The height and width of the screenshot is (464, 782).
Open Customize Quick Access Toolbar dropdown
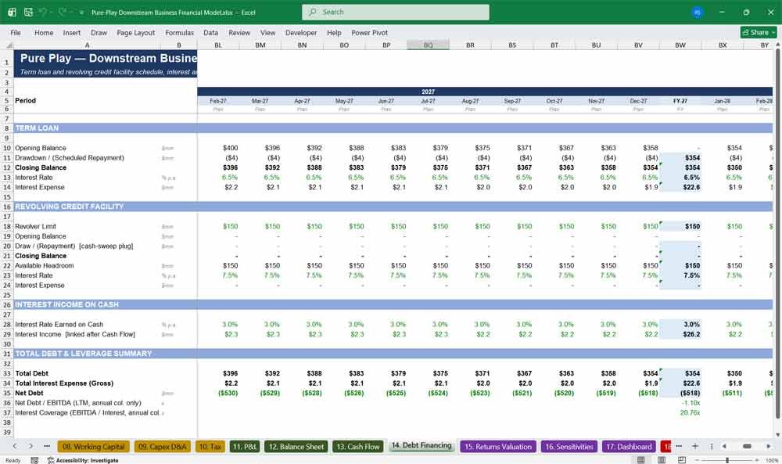[81, 13]
